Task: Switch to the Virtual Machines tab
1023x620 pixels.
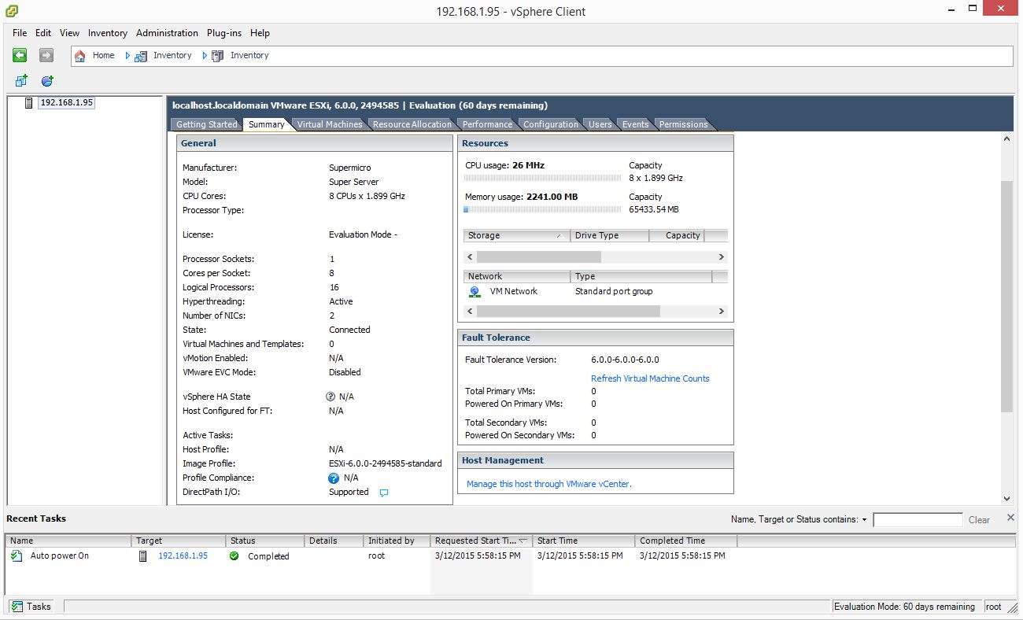Action: pyautogui.click(x=330, y=124)
